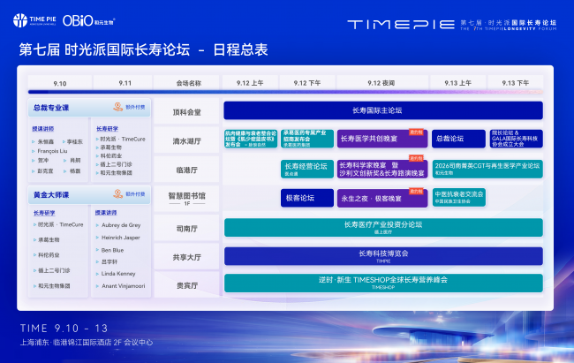This screenshot has height=363, width=574.
Task: Click the 长寿国际主论坛 session bar
Action: pos(383,110)
